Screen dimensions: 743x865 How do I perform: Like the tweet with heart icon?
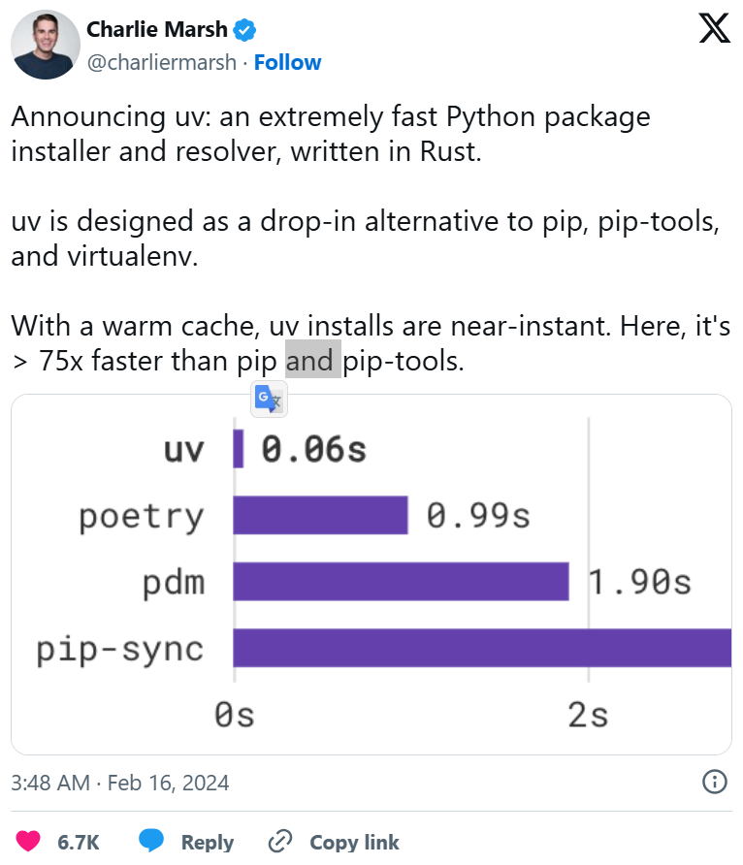tap(28, 842)
